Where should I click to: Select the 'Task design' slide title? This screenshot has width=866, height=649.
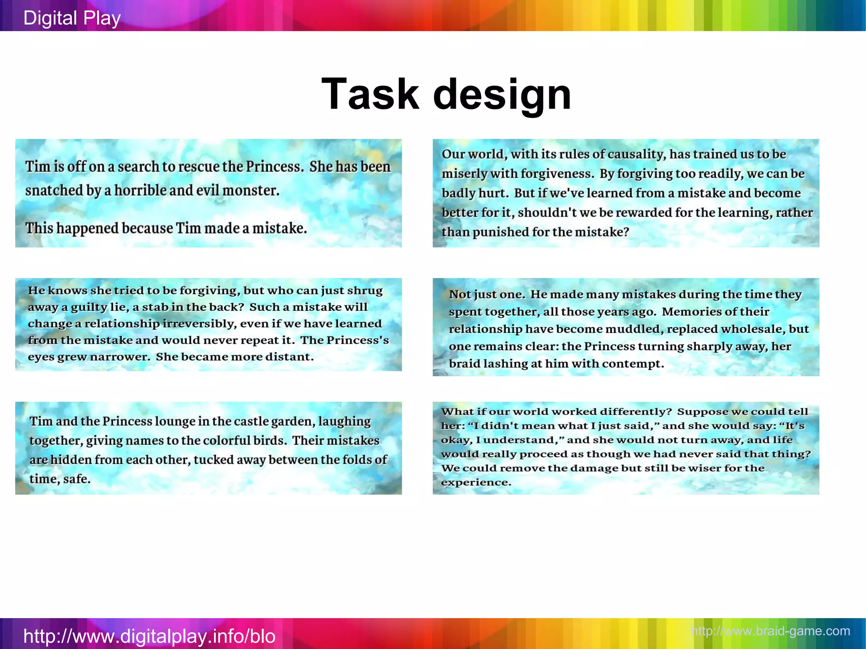(x=446, y=94)
